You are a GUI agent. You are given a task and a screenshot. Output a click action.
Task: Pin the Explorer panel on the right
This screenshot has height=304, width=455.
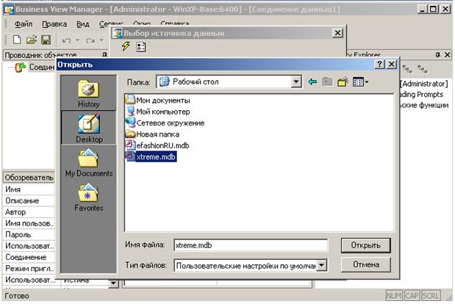pyautogui.click(x=438, y=54)
